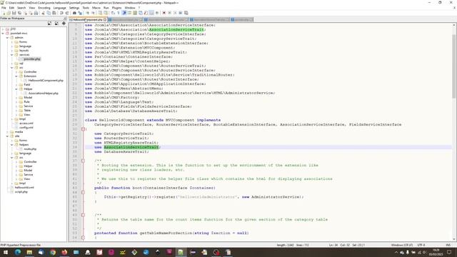
Task: Select script.php in the folder tree
Action: tap(21, 192)
